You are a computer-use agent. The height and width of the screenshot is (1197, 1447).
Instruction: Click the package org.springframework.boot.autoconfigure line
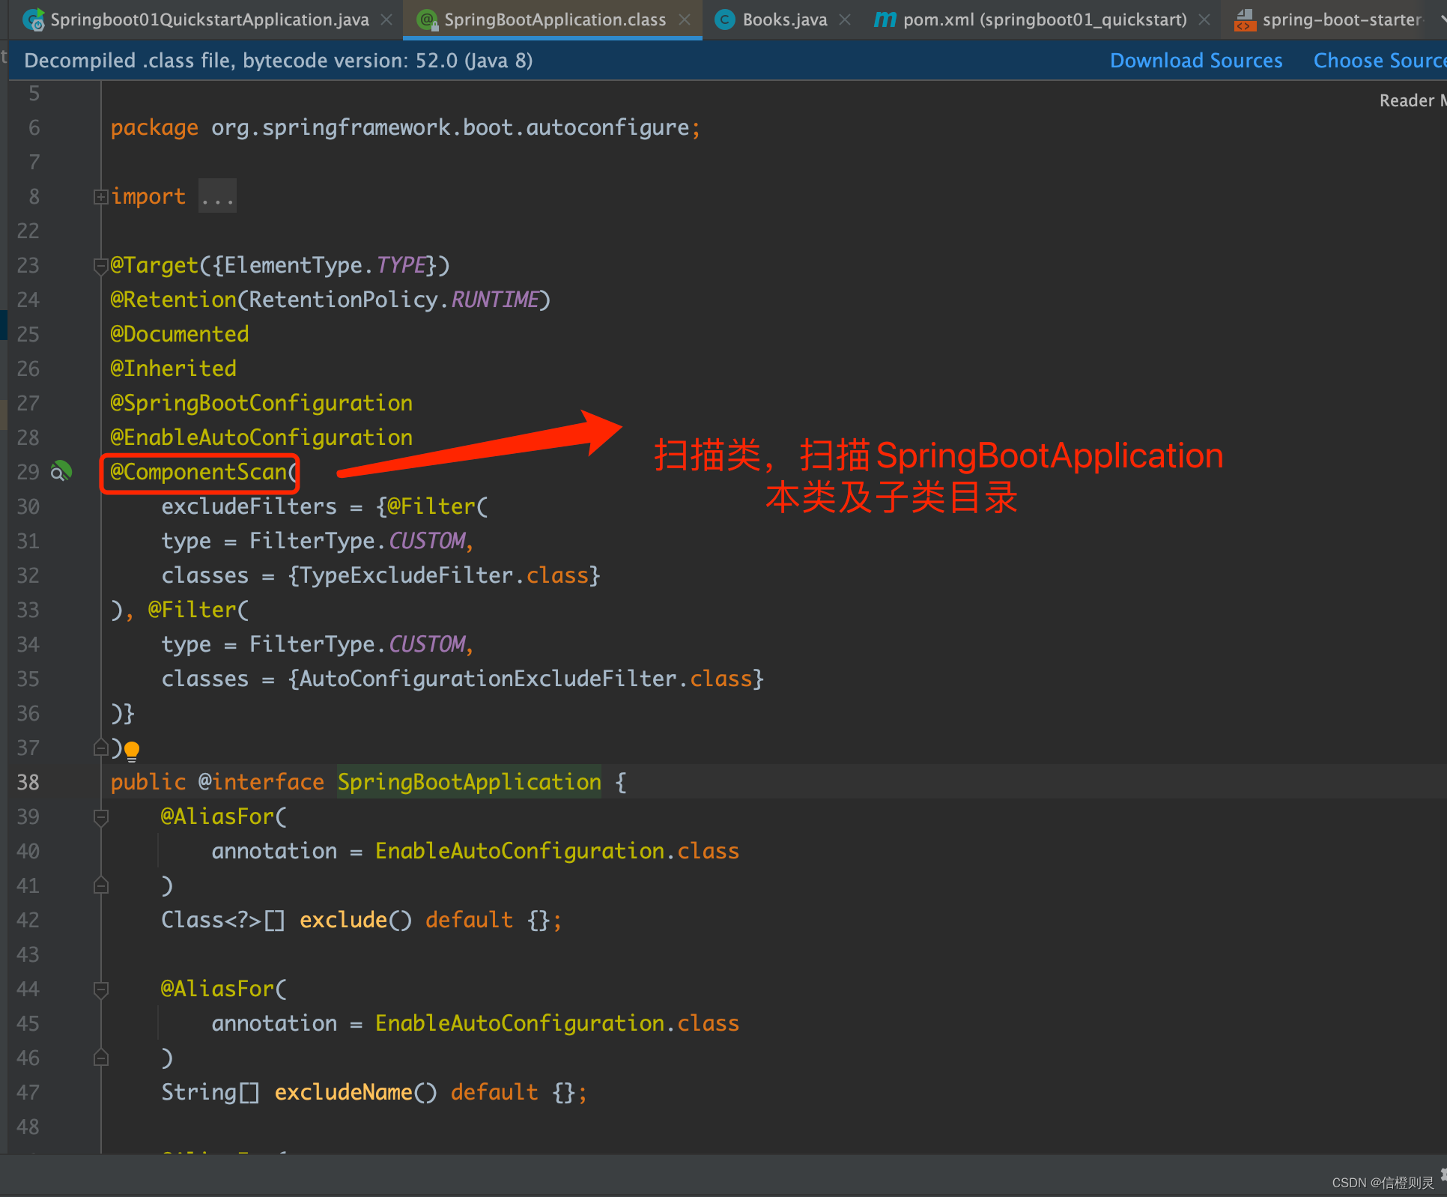coord(405,127)
